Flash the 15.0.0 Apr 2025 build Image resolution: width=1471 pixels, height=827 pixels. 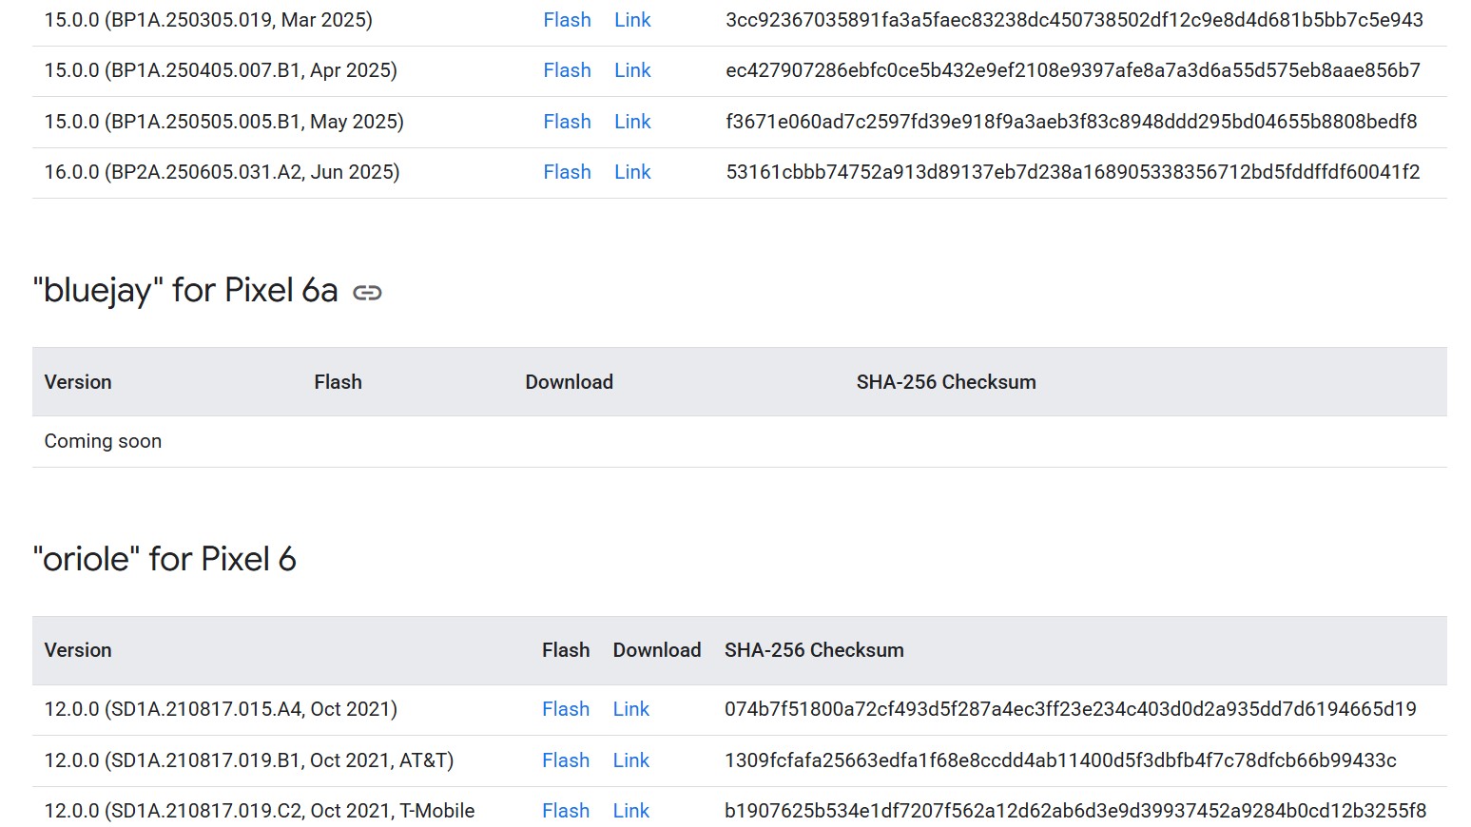tap(567, 70)
